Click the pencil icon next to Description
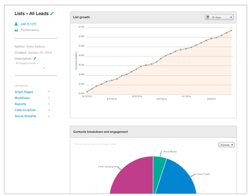The width and height of the screenshot is (250, 196). (x=35, y=58)
